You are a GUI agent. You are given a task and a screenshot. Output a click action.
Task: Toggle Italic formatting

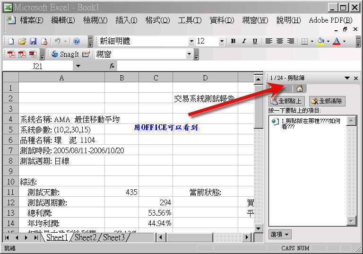(244, 41)
